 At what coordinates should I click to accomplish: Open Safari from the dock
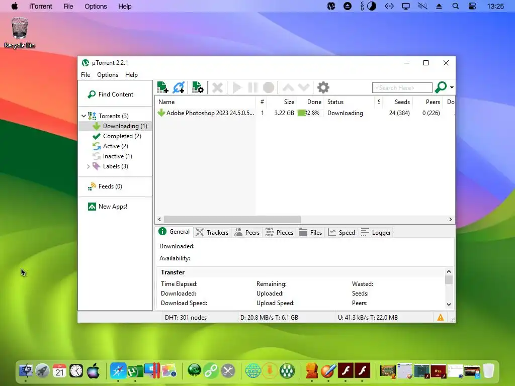click(118, 371)
